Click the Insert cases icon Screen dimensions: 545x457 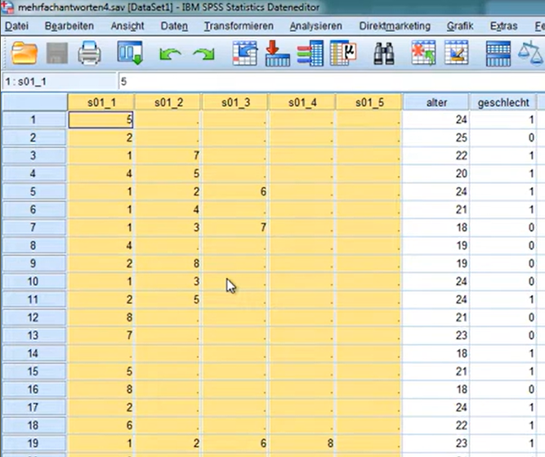point(422,54)
